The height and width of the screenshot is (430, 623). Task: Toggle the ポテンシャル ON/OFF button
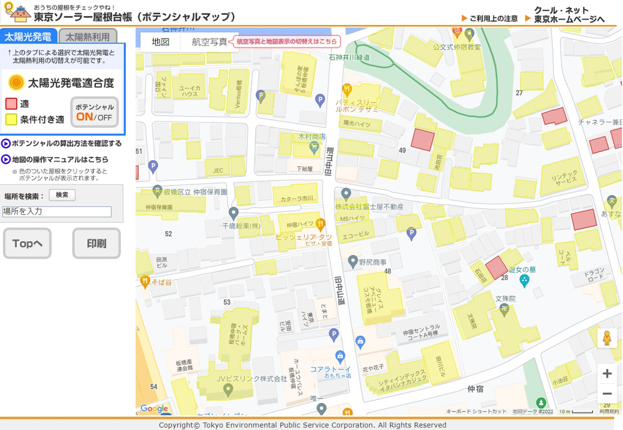coord(95,112)
